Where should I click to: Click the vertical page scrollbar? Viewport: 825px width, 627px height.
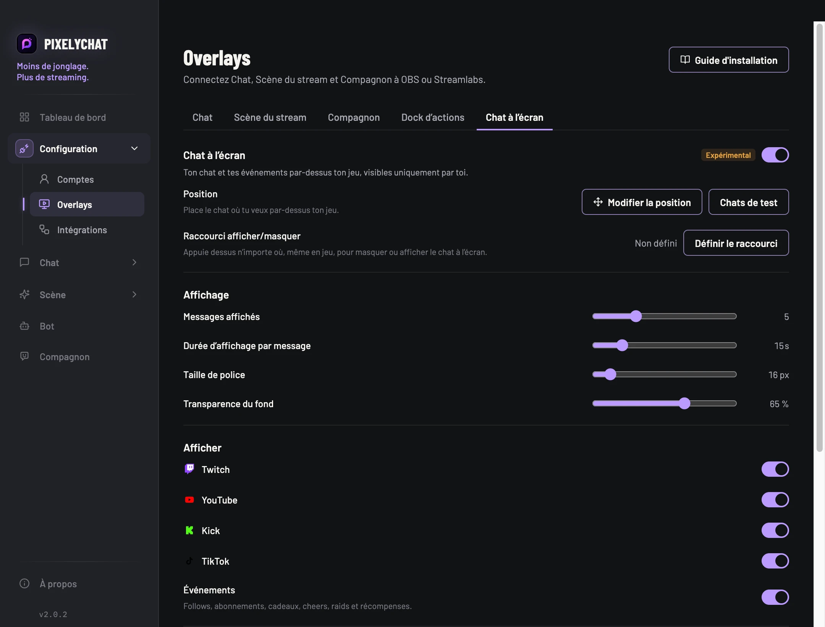(x=819, y=237)
